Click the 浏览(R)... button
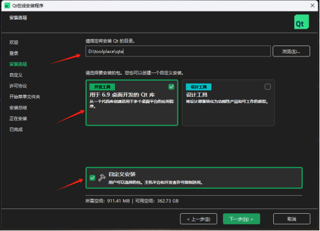 (291, 51)
